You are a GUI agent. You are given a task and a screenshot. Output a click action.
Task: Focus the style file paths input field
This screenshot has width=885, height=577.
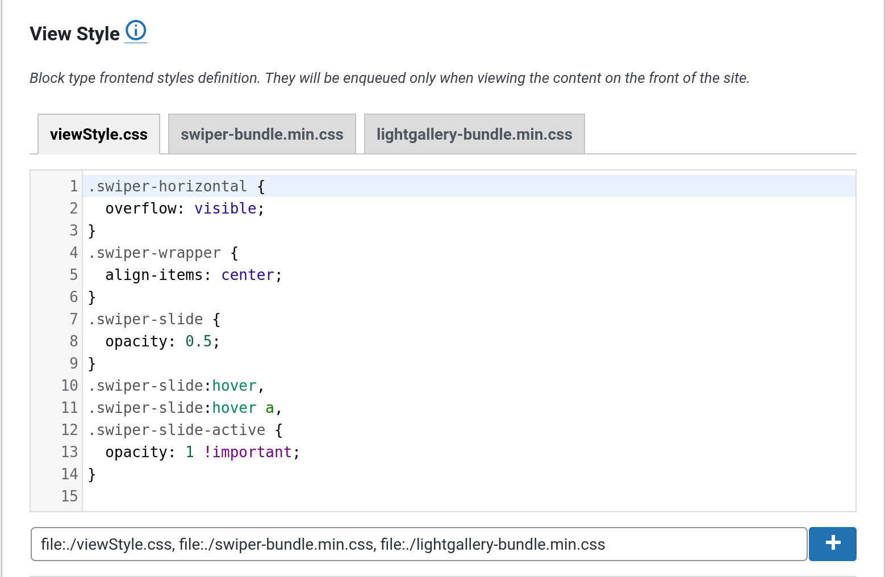419,544
